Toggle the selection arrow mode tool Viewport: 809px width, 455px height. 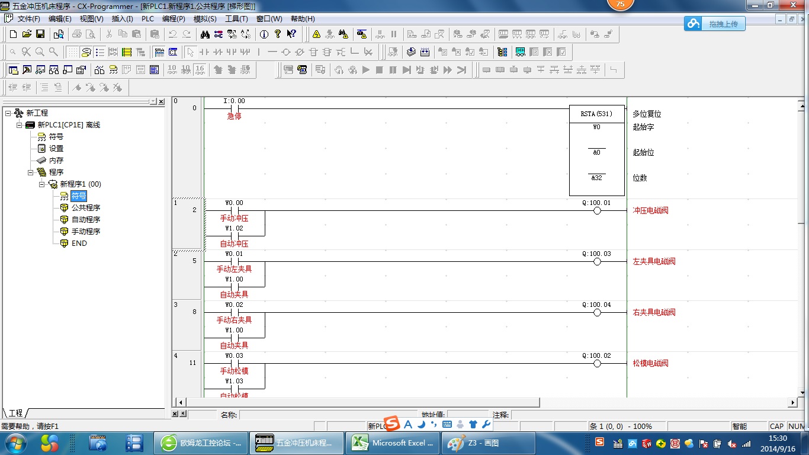coord(190,52)
